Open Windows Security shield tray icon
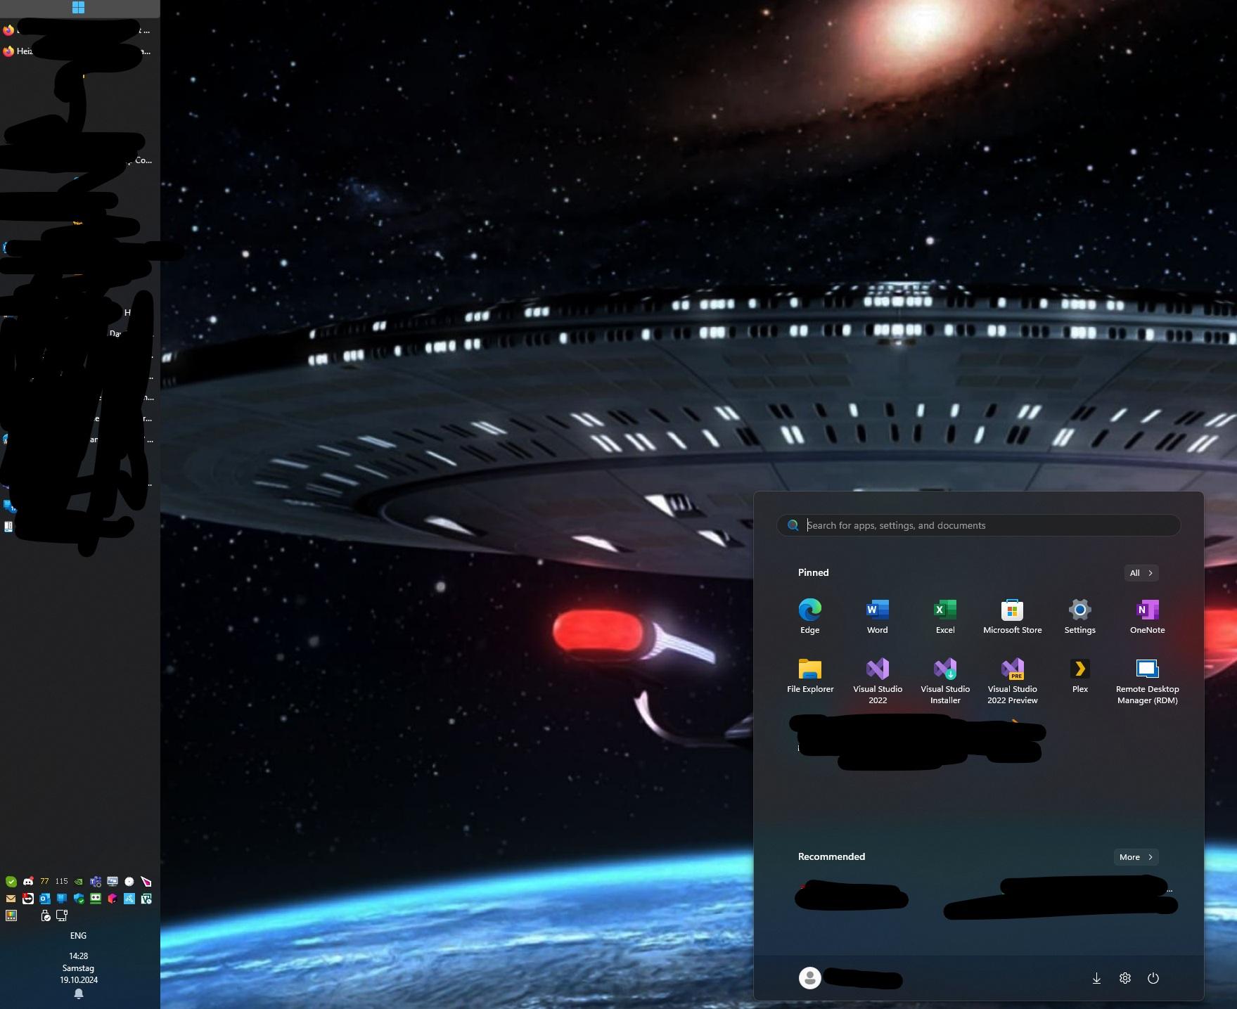This screenshot has width=1237, height=1009. tap(79, 899)
